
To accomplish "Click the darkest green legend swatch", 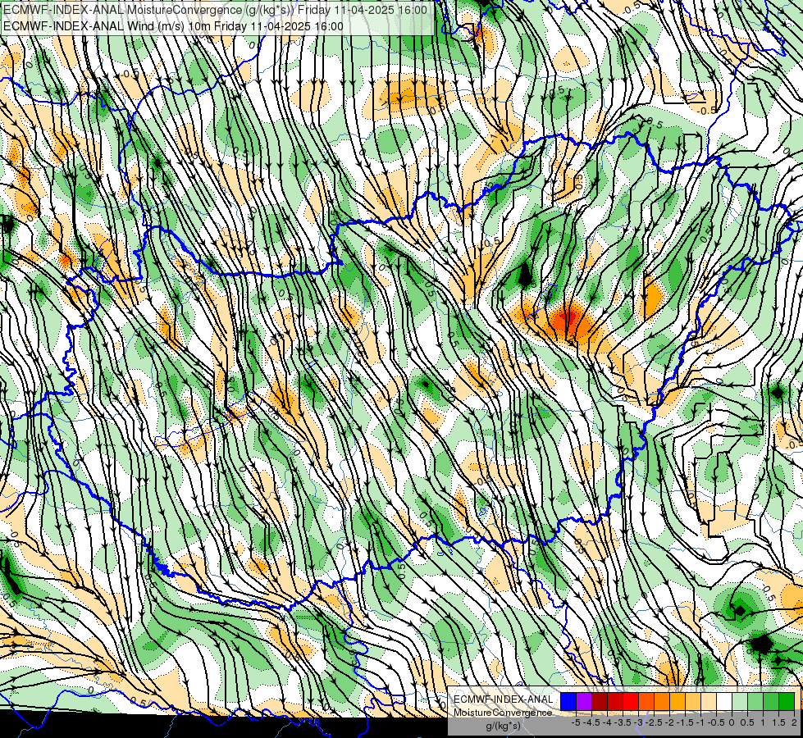I will point(787,701).
